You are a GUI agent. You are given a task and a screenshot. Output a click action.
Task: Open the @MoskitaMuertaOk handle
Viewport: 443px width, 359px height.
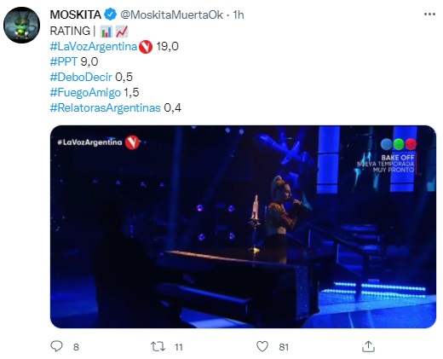(171, 14)
